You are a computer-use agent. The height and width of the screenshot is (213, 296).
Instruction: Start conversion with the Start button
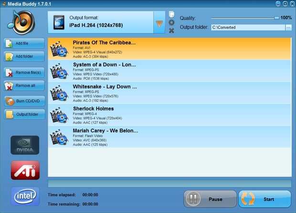point(264,199)
